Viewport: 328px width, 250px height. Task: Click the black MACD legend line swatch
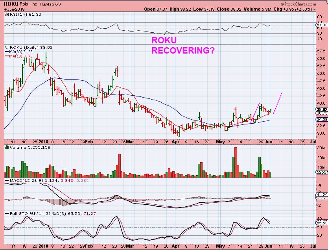pyautogui.click(x=7, y=180)
